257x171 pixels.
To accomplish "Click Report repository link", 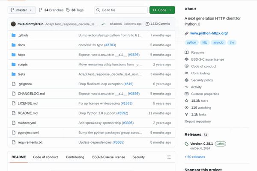I will [x=197, y=121].
